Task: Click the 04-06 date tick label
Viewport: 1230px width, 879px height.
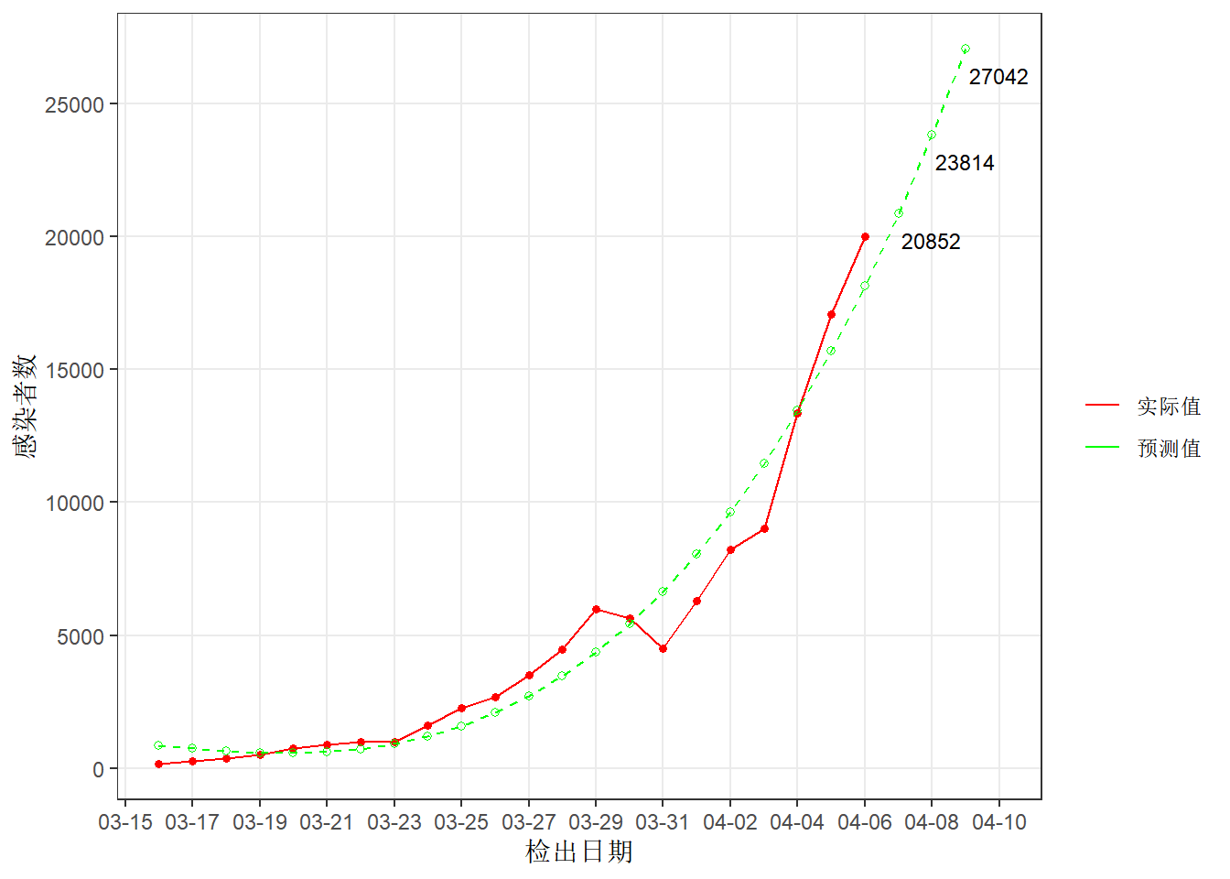Action: 865,822
